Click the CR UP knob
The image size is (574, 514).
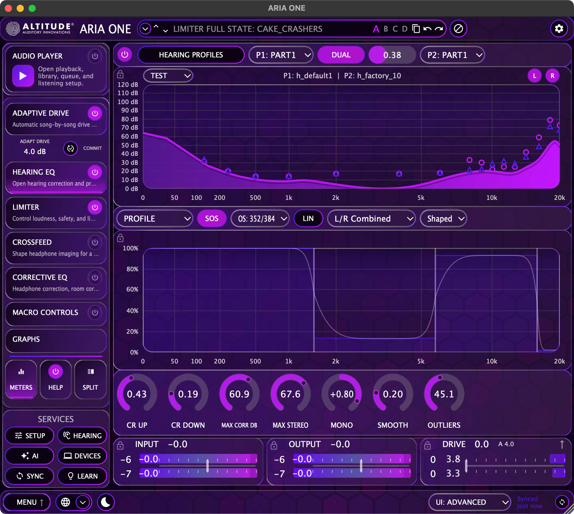point(137,394)
